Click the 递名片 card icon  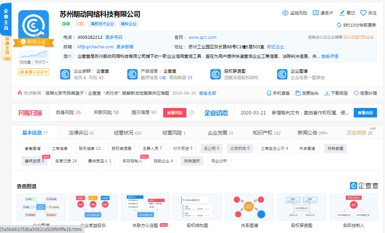[316, 13]
